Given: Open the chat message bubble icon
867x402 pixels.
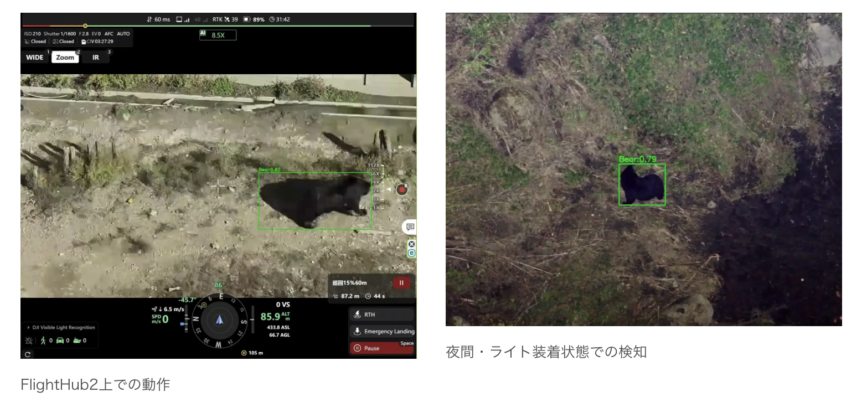Looking at the screenshot, I should pyautogui.click(x=410, y=227).
